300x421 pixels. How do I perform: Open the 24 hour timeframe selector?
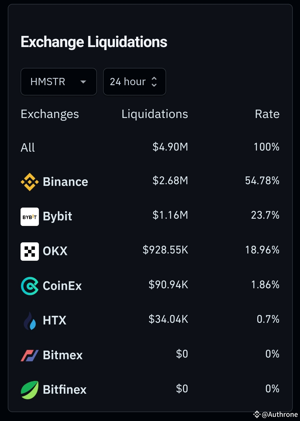coord(134,82)
